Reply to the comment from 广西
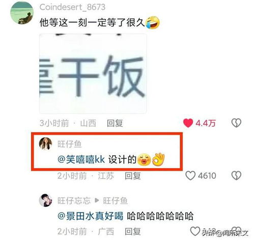Screen dimensions: 254x242 133,231
